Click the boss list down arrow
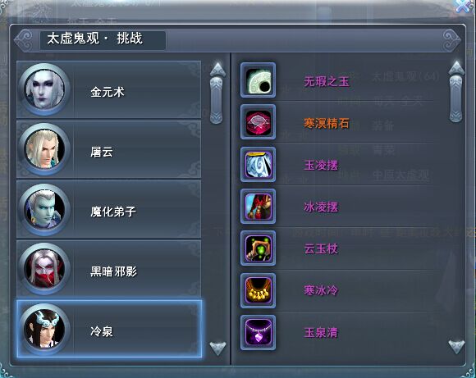476x378 pixels. click(218, 348)
